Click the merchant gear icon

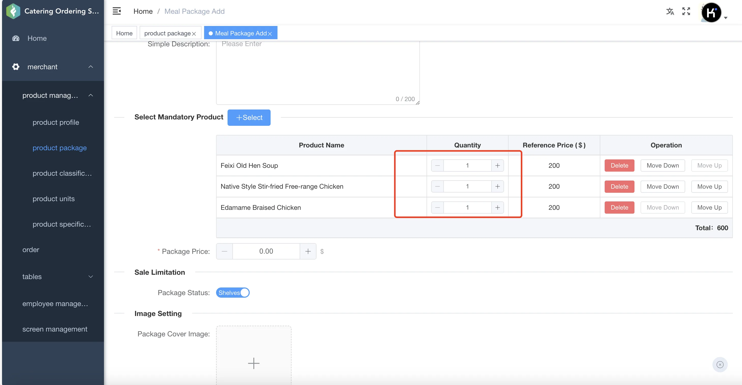16,67
